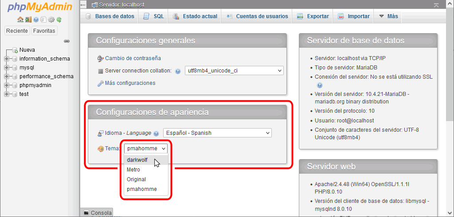This screenshot has height=217, width=454.
Task: Click the information_schema database icon
Action: pos(15,59)
